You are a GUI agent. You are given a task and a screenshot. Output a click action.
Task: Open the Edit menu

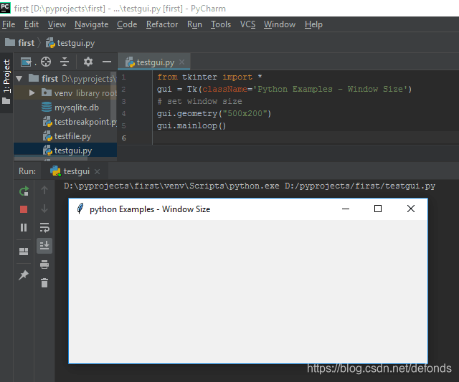pos(32,24)
